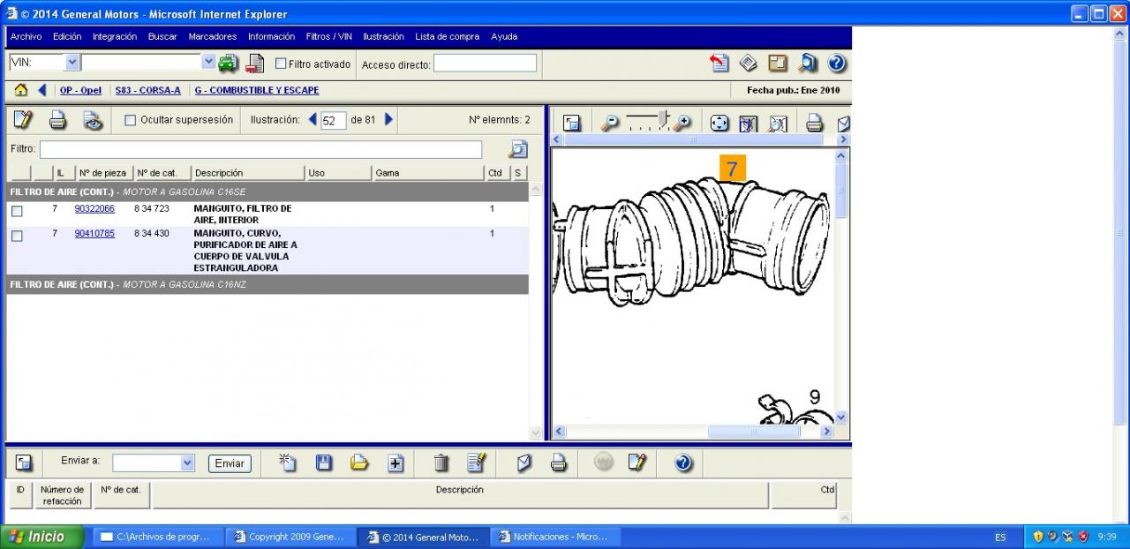Click the blue help question mark at top right
The image size is (1130, 549).
pos(837,63)
